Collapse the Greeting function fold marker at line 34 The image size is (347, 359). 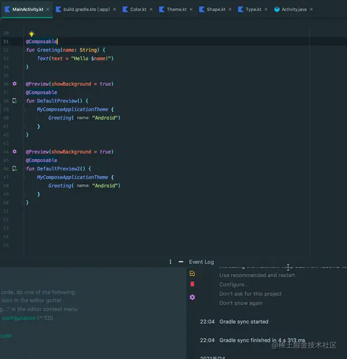(x=23, y=67)
